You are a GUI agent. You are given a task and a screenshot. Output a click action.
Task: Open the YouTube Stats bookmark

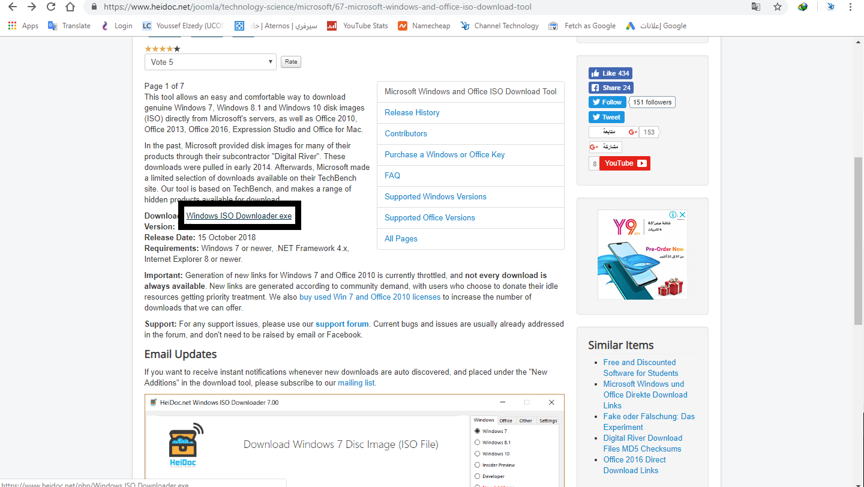coord(358,26)
